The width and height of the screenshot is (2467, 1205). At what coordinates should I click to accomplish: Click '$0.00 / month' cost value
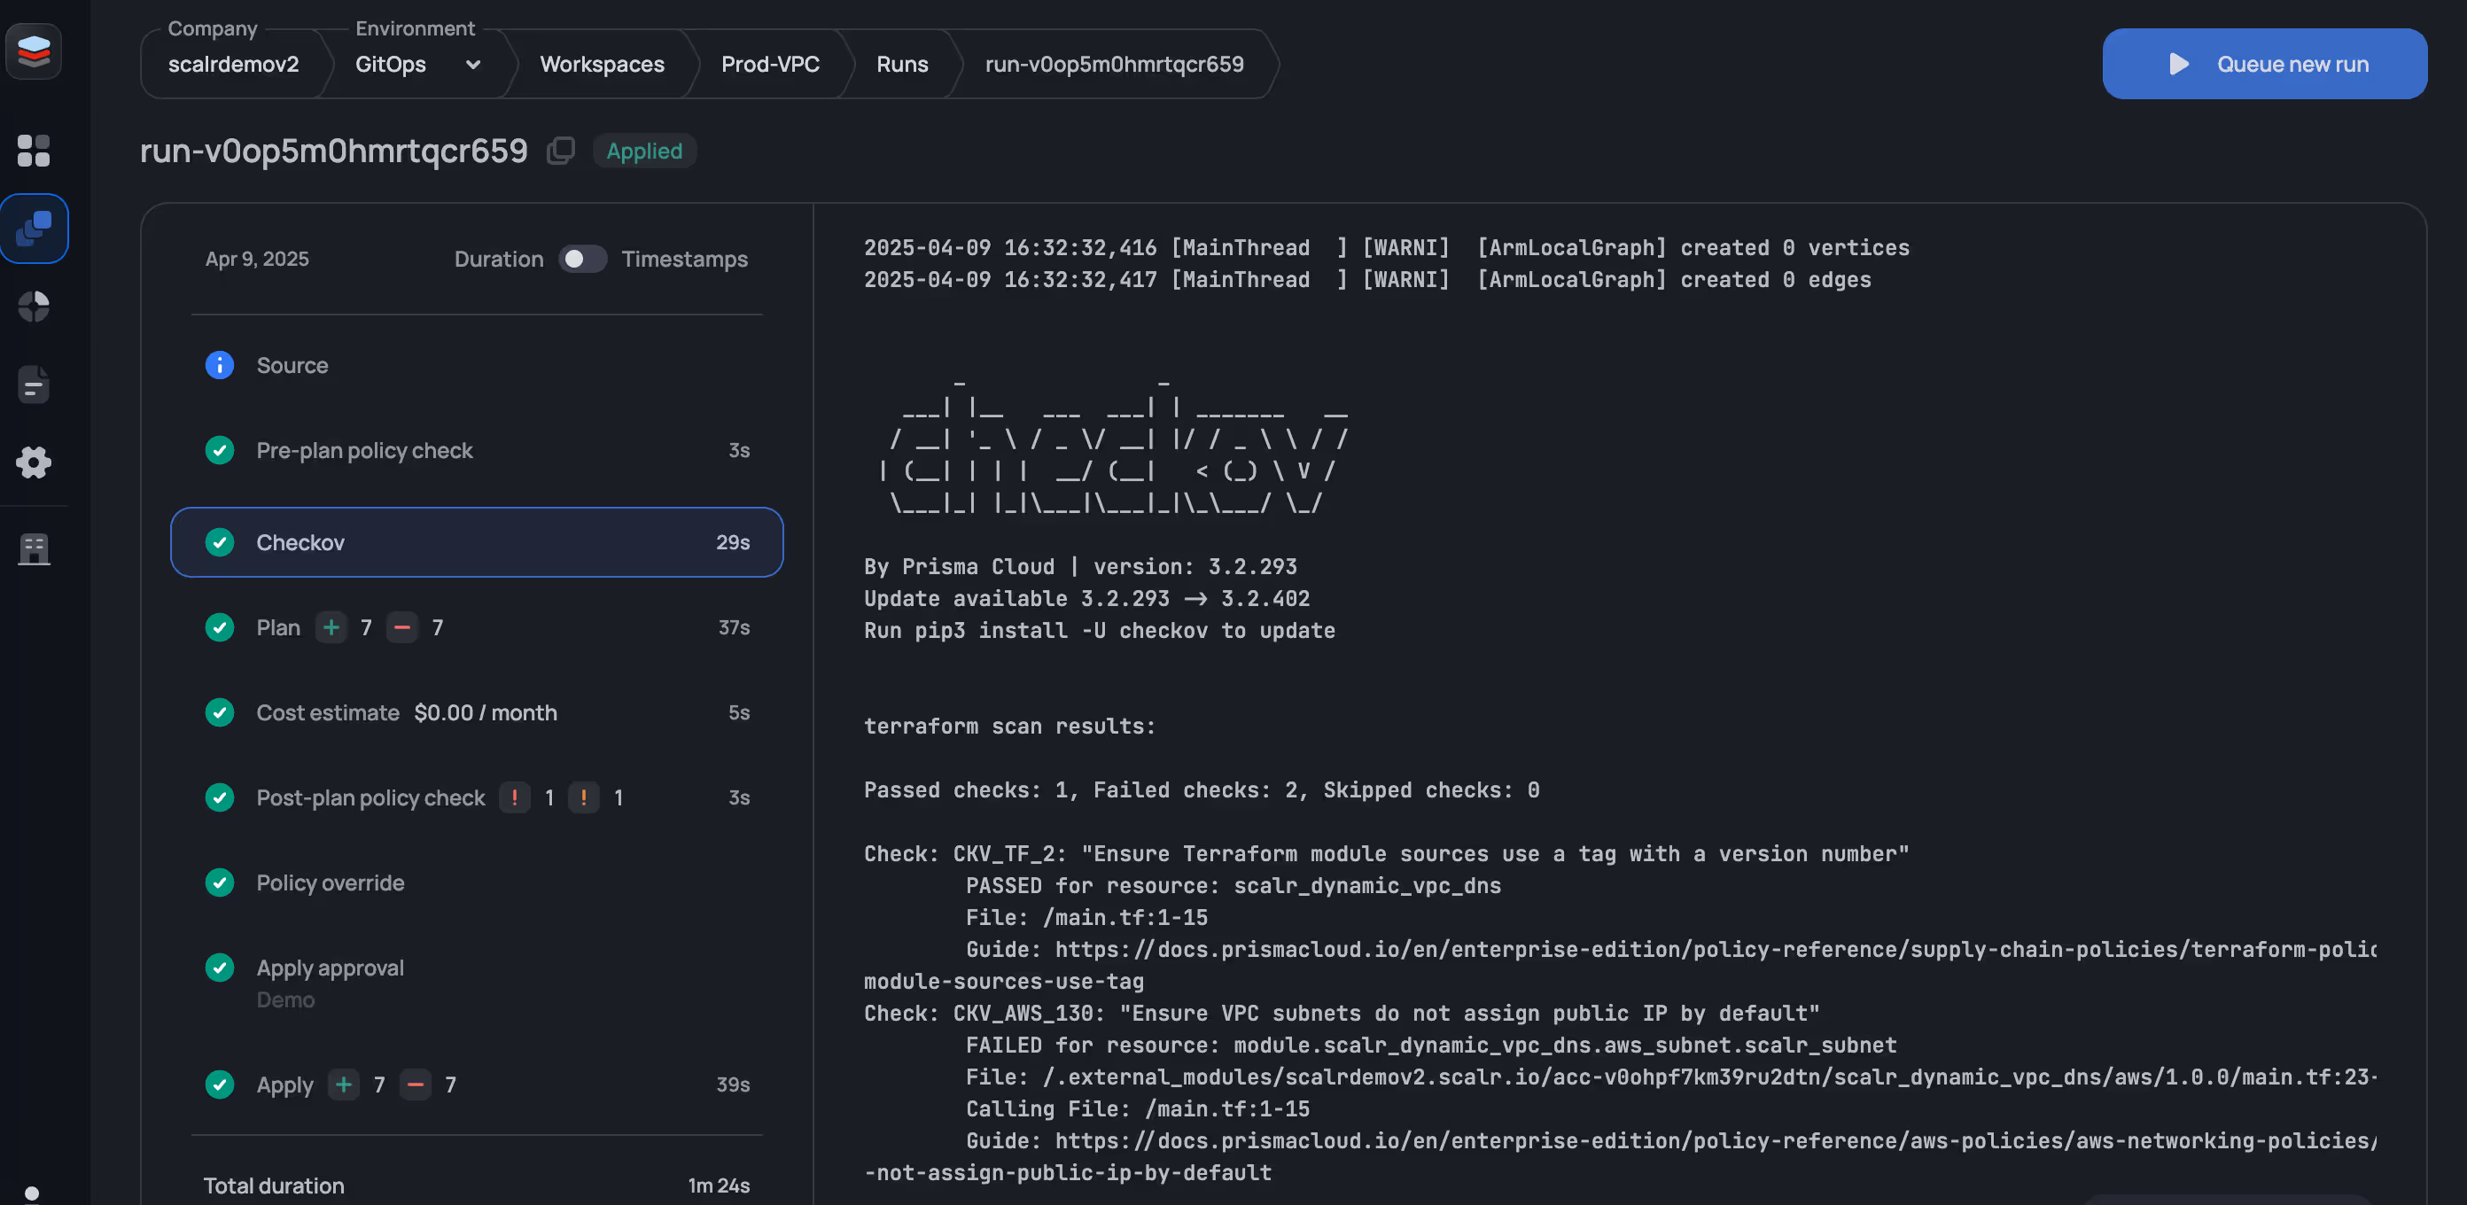(x=485, y=712)
